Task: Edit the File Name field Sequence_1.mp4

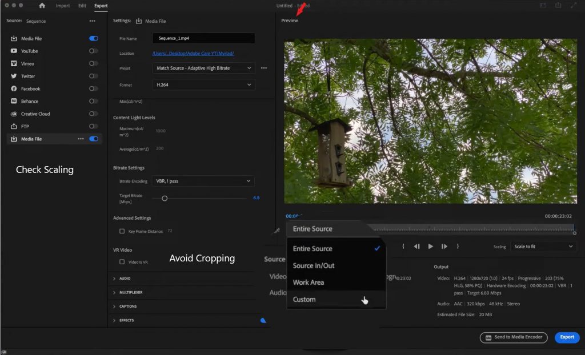Action: [204, 38]
